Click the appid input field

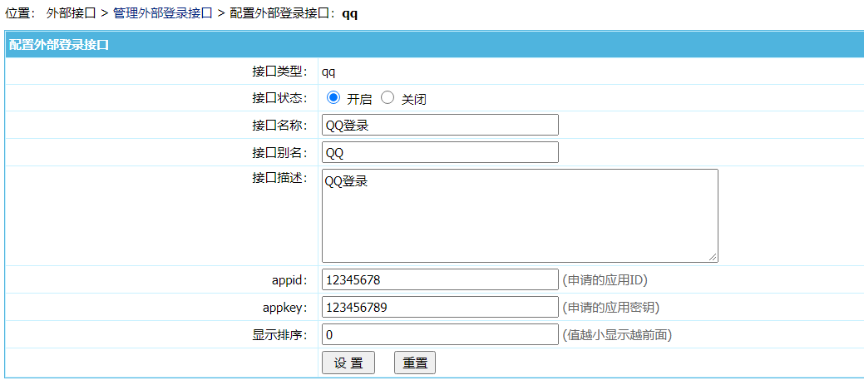pyautogui.click(x=440, y=280)
